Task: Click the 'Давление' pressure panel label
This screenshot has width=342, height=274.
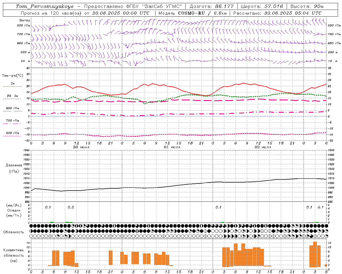Action: coord(14,165)
